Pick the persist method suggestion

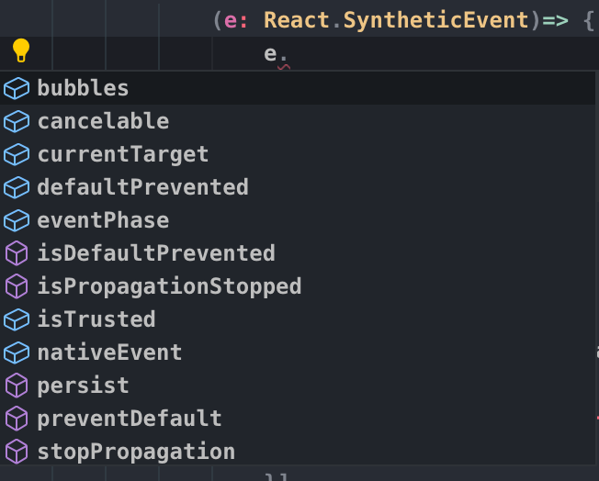point(83,386)
